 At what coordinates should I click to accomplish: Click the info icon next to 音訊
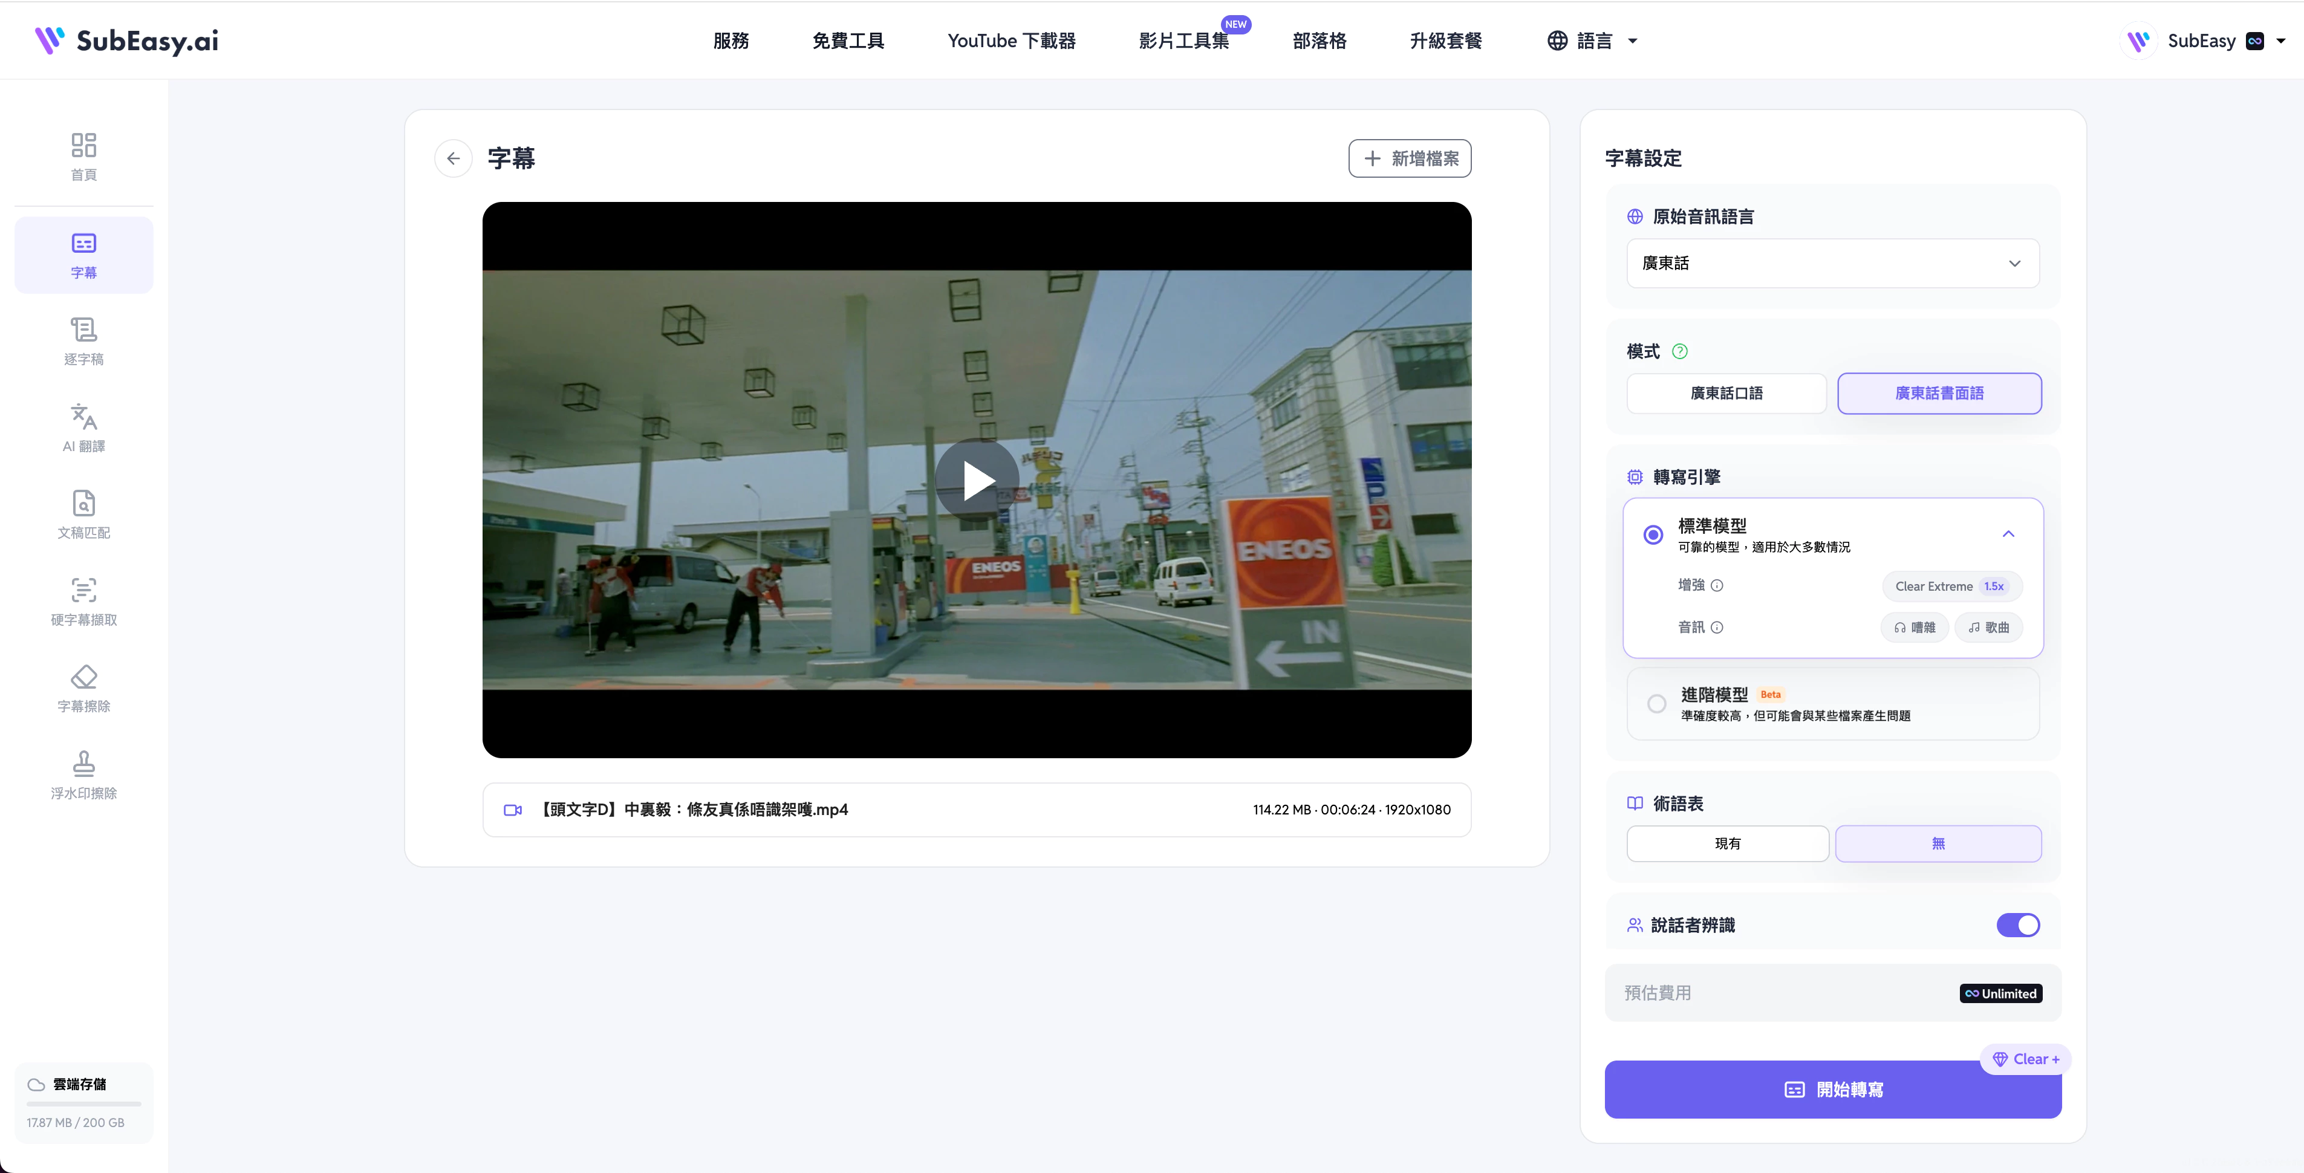[x=1717, y=628]
